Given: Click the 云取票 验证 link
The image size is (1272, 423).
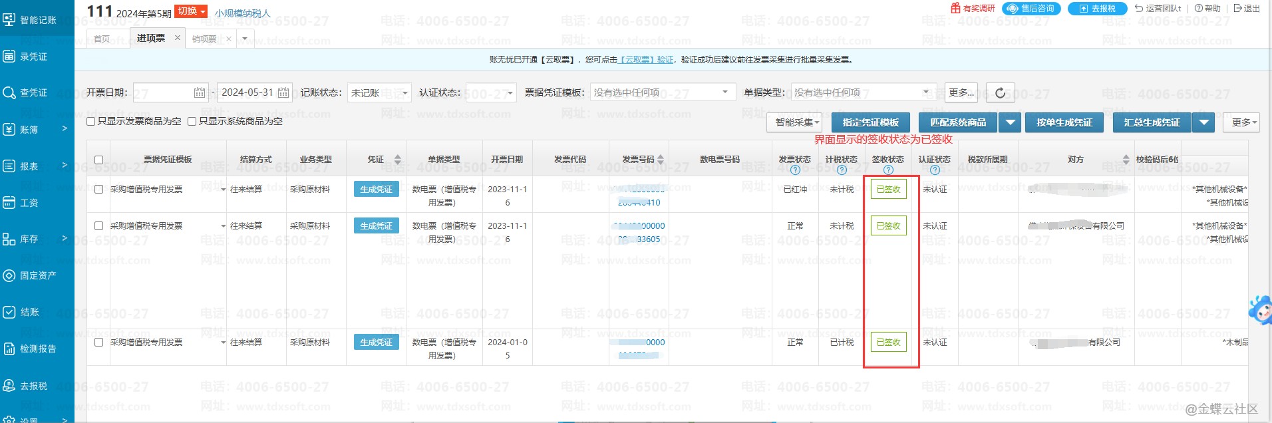Looking at the screenshot, I should pyautogui.click(x=646, y=60).
